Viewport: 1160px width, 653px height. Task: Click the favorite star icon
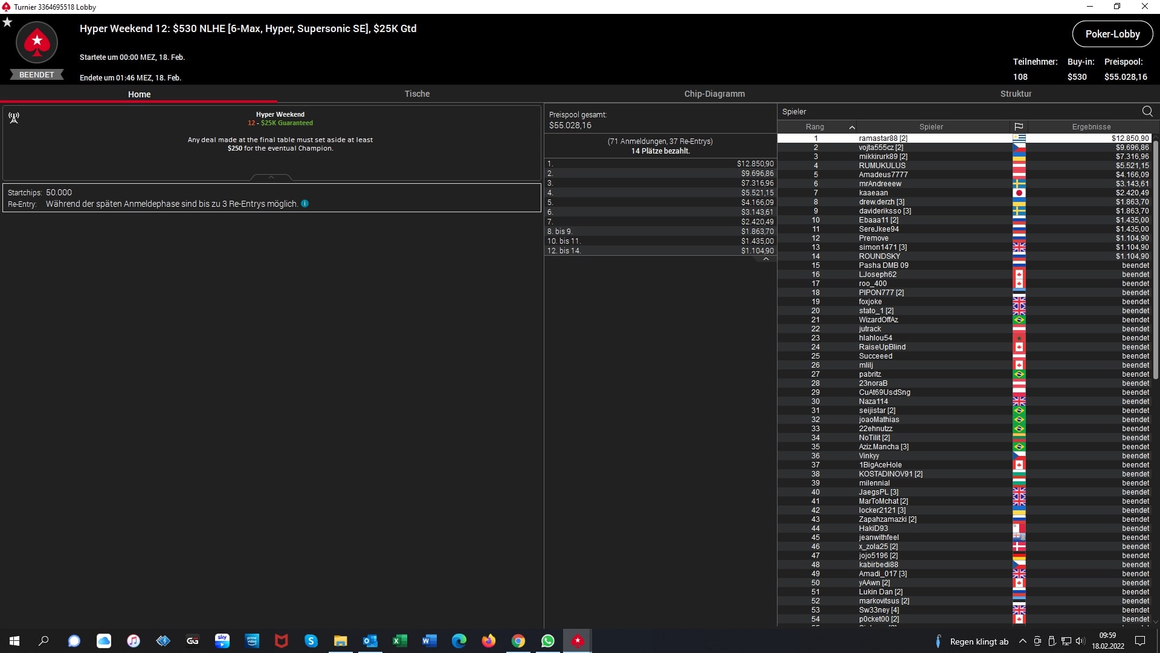click(x=7, y=22)
